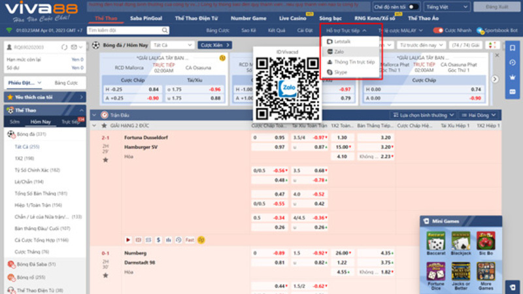Select the Sớm tab in sidebar
523x294 pixels.
click(x=14, y=122)
